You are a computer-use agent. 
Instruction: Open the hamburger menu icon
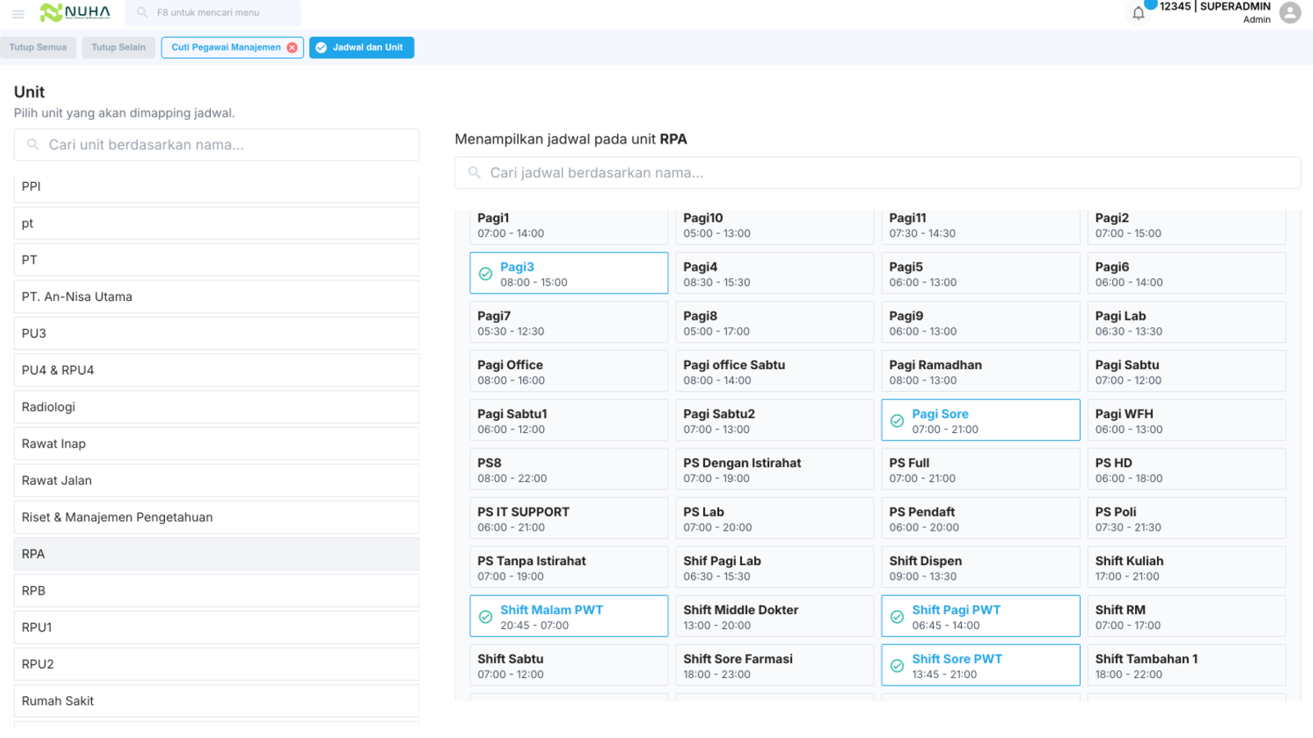(18, 14)
